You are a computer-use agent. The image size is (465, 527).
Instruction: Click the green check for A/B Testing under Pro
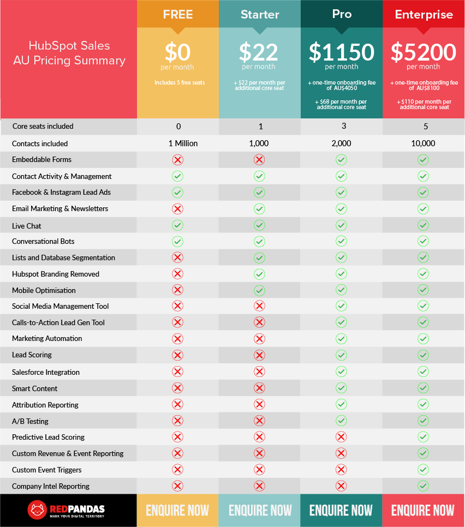pyautogui.click(x=341, y=421)
